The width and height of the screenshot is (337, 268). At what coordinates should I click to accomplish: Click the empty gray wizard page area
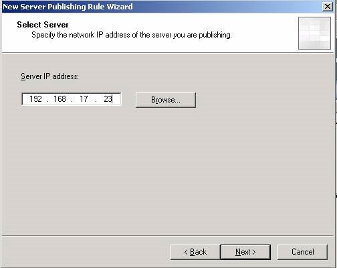(167, 170)
